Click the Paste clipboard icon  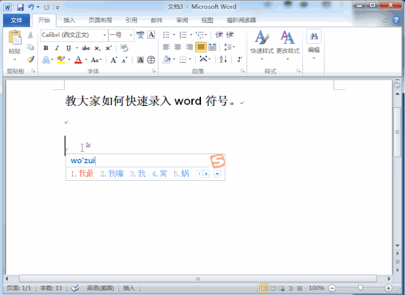click(15, 37)
